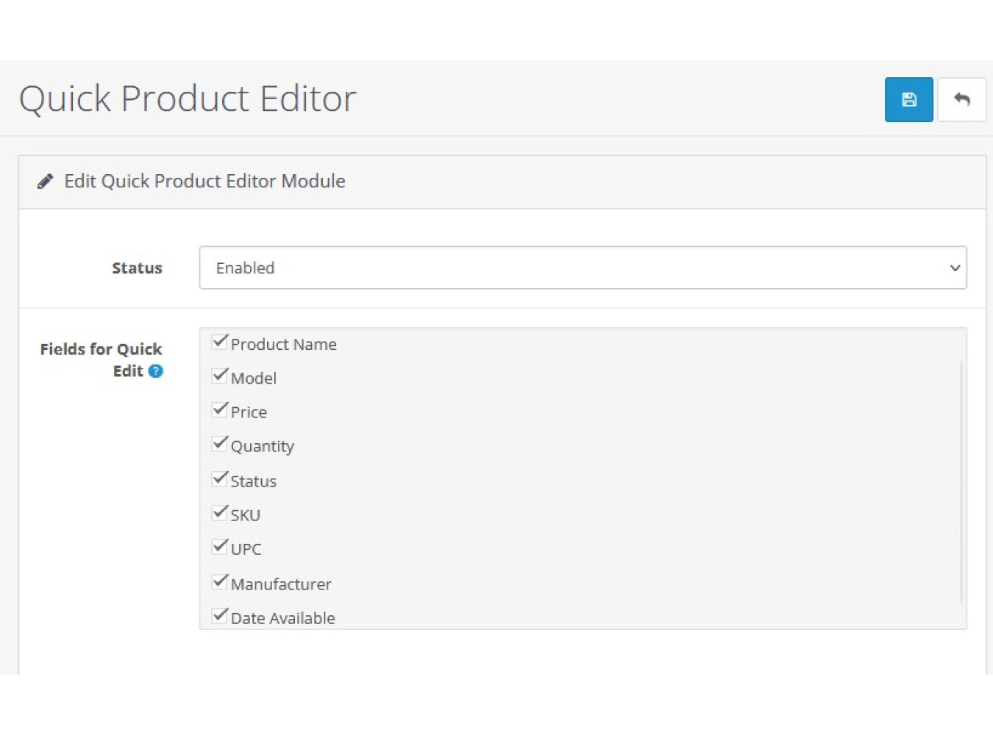Deselect the SKU checkbox
Screen dimensions: 993x735
pyautogui.click(x=219, y=512)
